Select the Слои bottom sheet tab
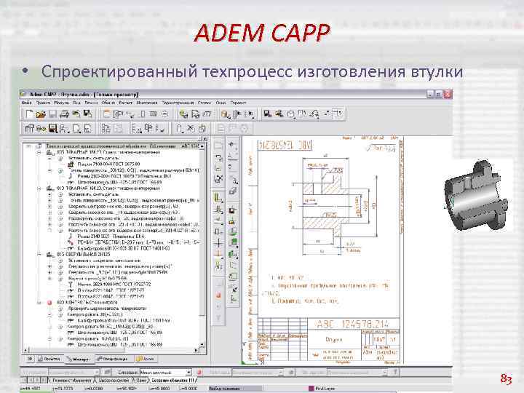 point(140,381)
